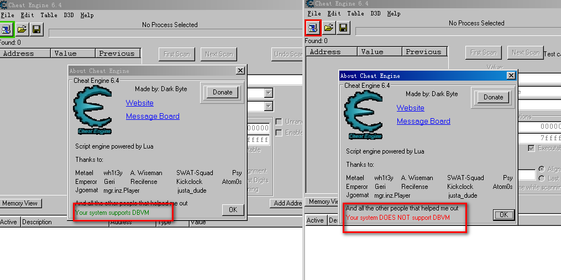
Task: Click process progress bar in right window
Action: click(458, 31)
